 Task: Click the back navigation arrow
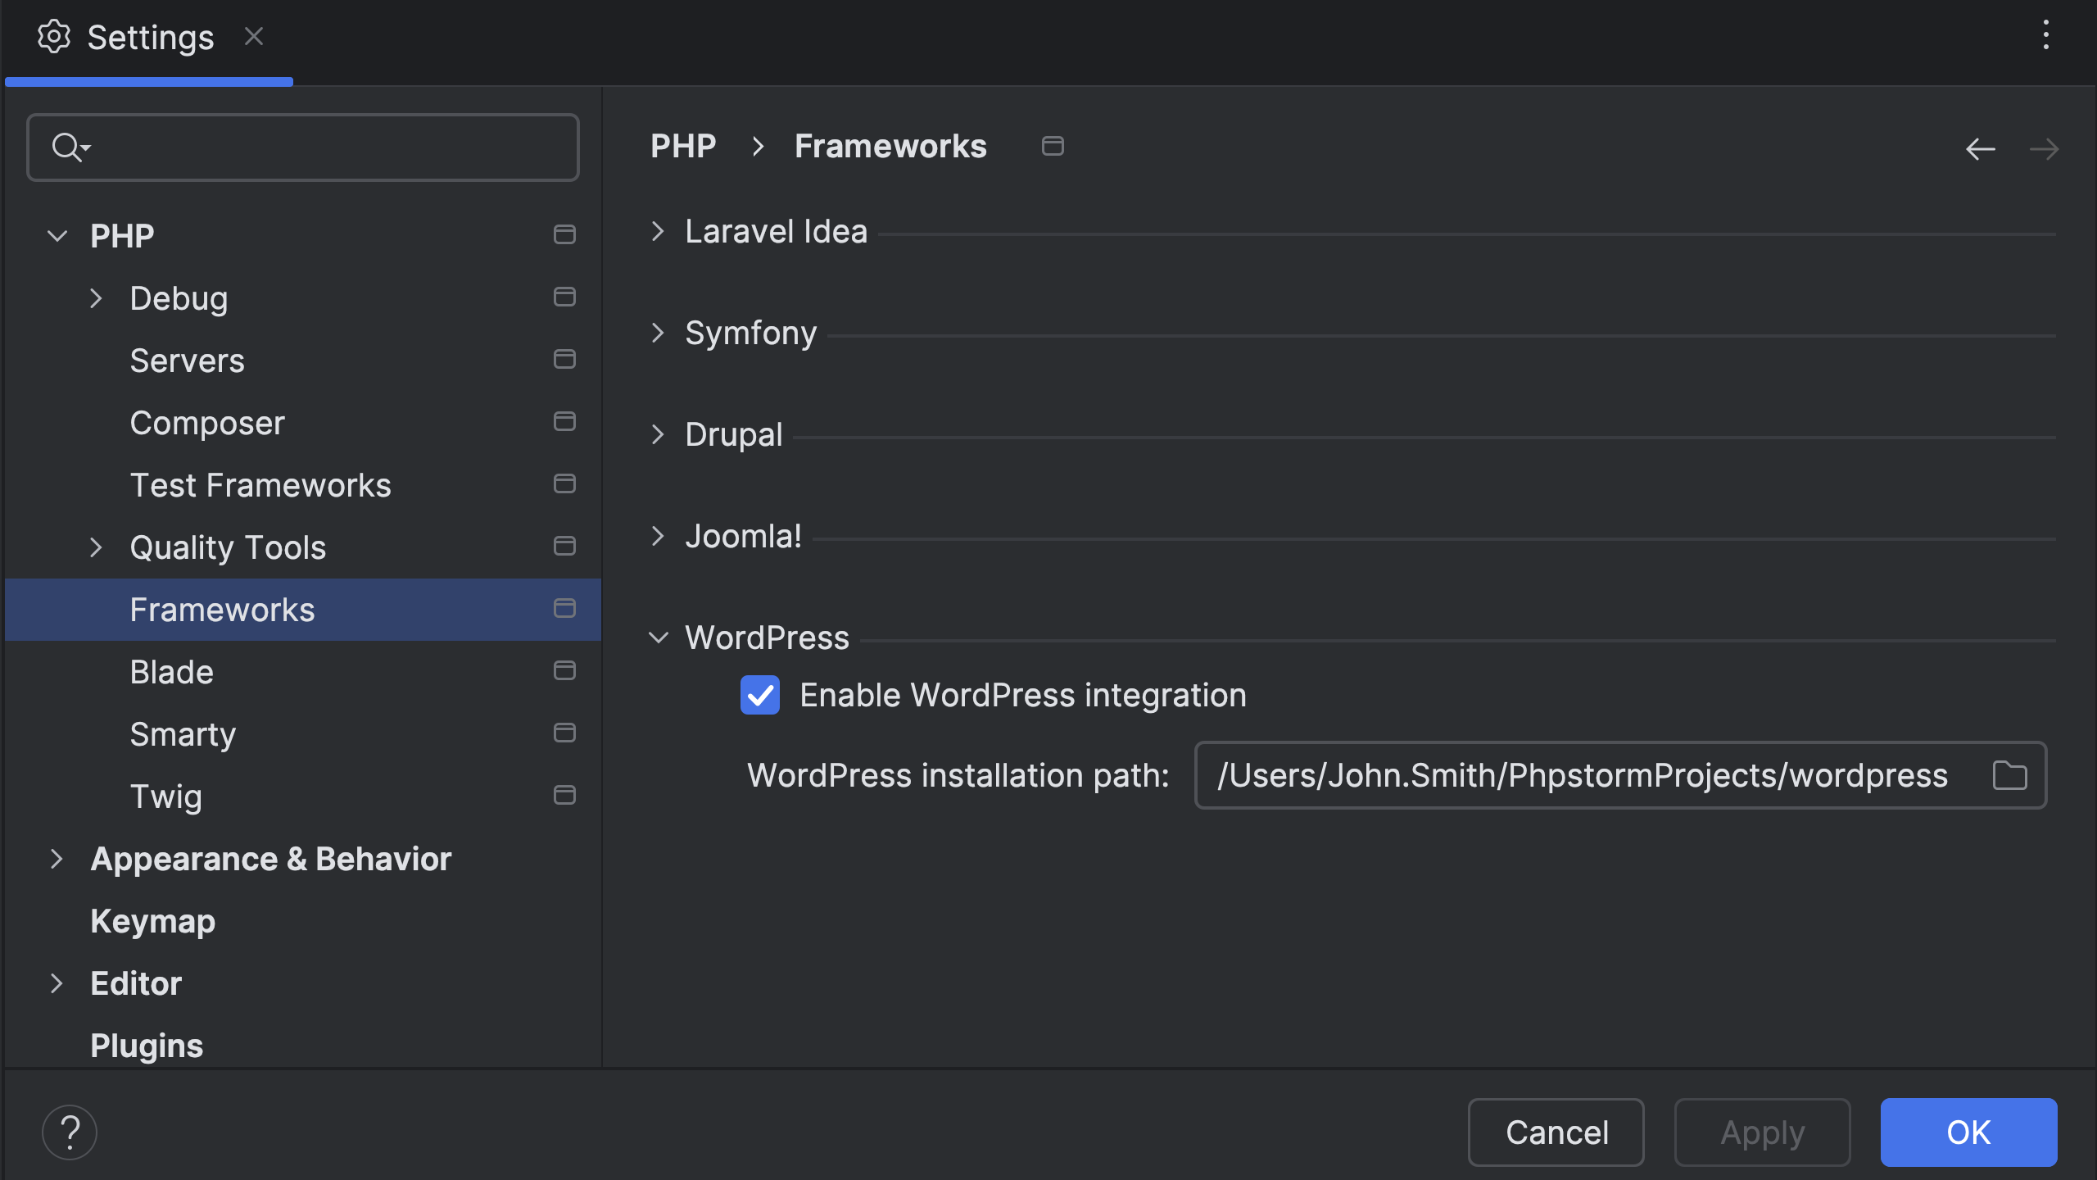click(x=1980, y=149)
